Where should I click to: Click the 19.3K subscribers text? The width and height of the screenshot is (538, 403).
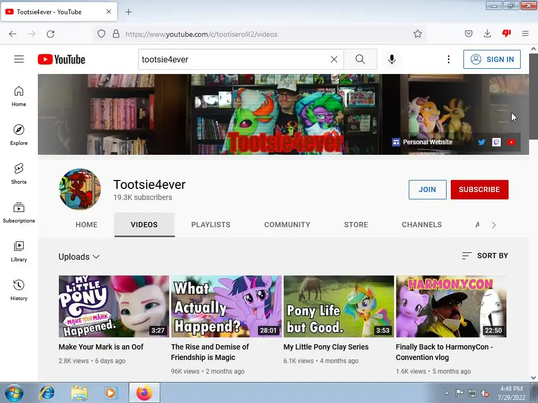143,197
